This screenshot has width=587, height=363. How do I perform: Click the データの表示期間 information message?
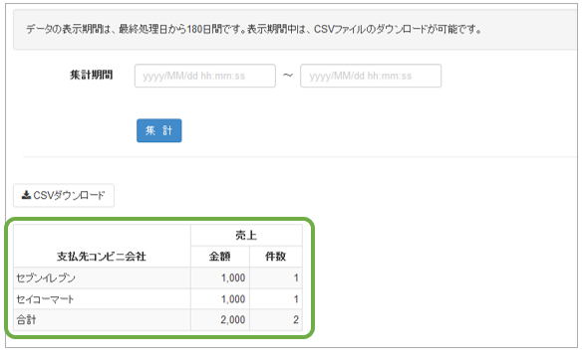coord(254,29)
